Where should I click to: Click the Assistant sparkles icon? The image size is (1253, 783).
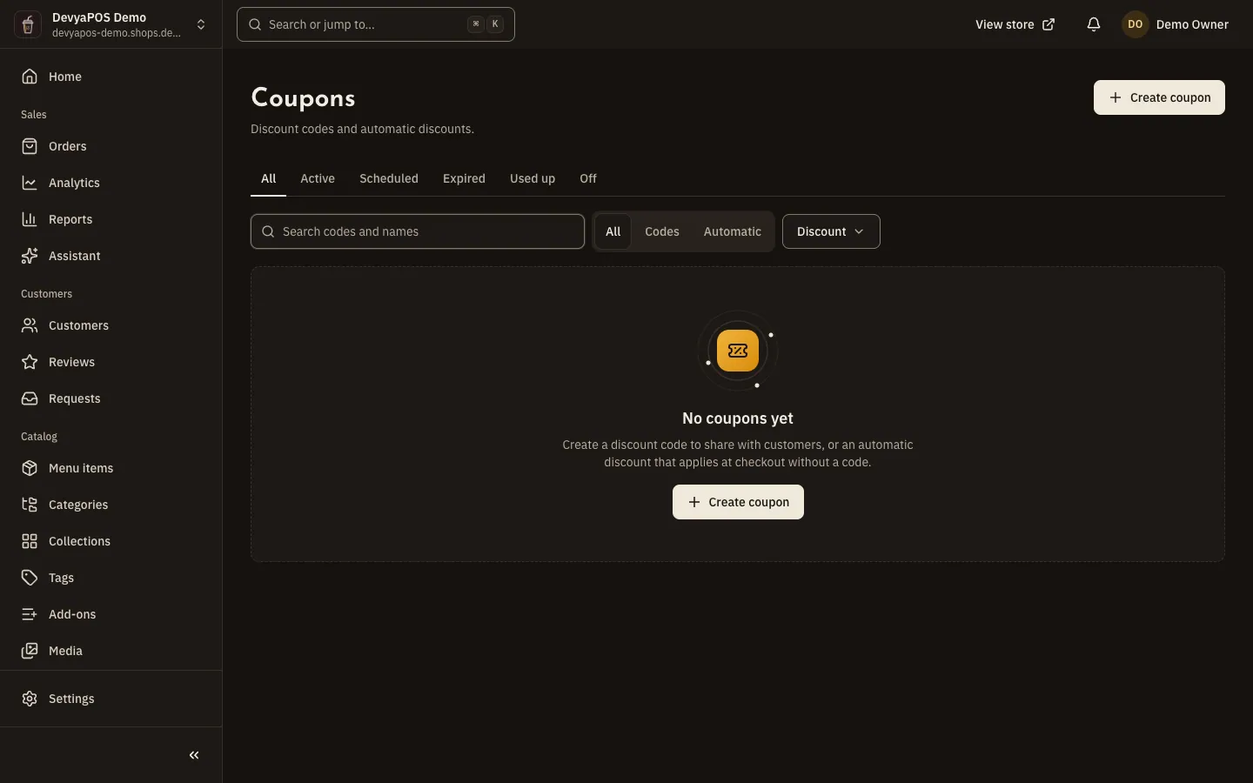(30, 256)
